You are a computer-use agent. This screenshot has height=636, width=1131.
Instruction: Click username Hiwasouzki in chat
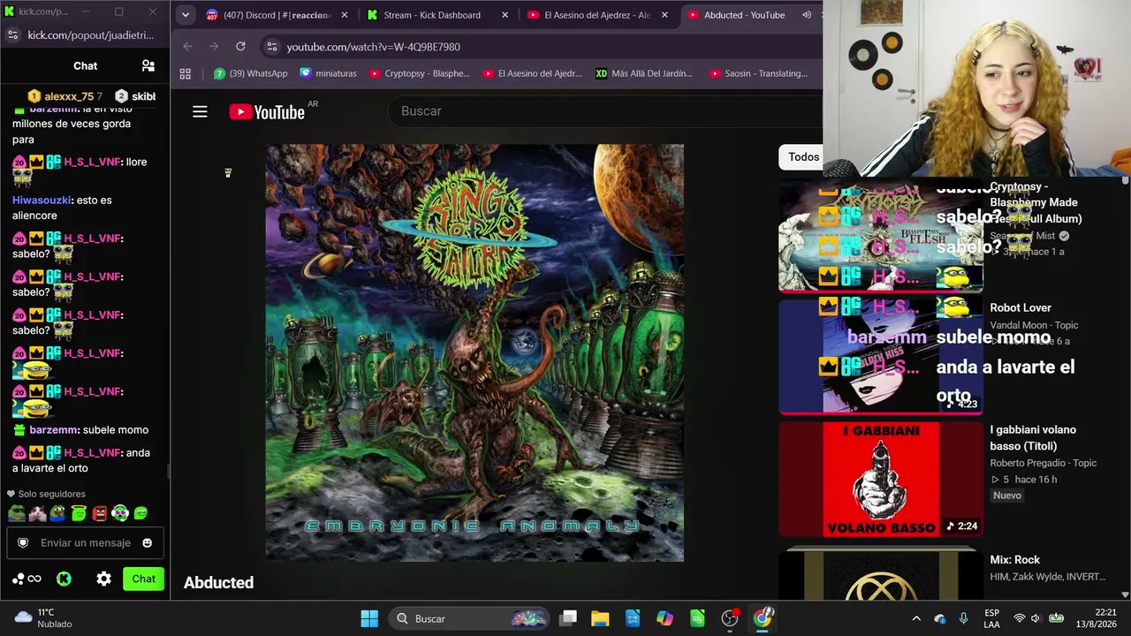41,201
